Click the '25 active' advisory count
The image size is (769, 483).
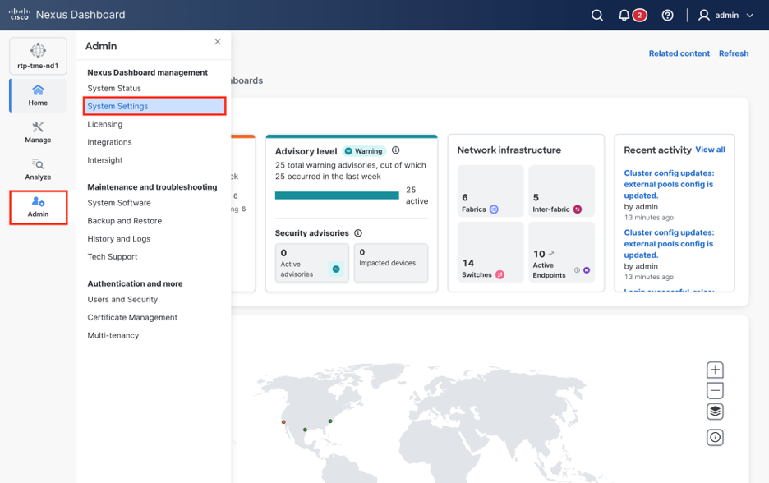(417, 195)
